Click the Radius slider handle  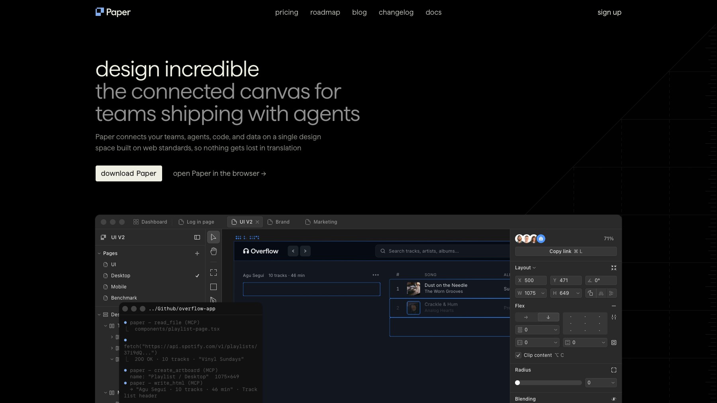click(x=517, y=383)
